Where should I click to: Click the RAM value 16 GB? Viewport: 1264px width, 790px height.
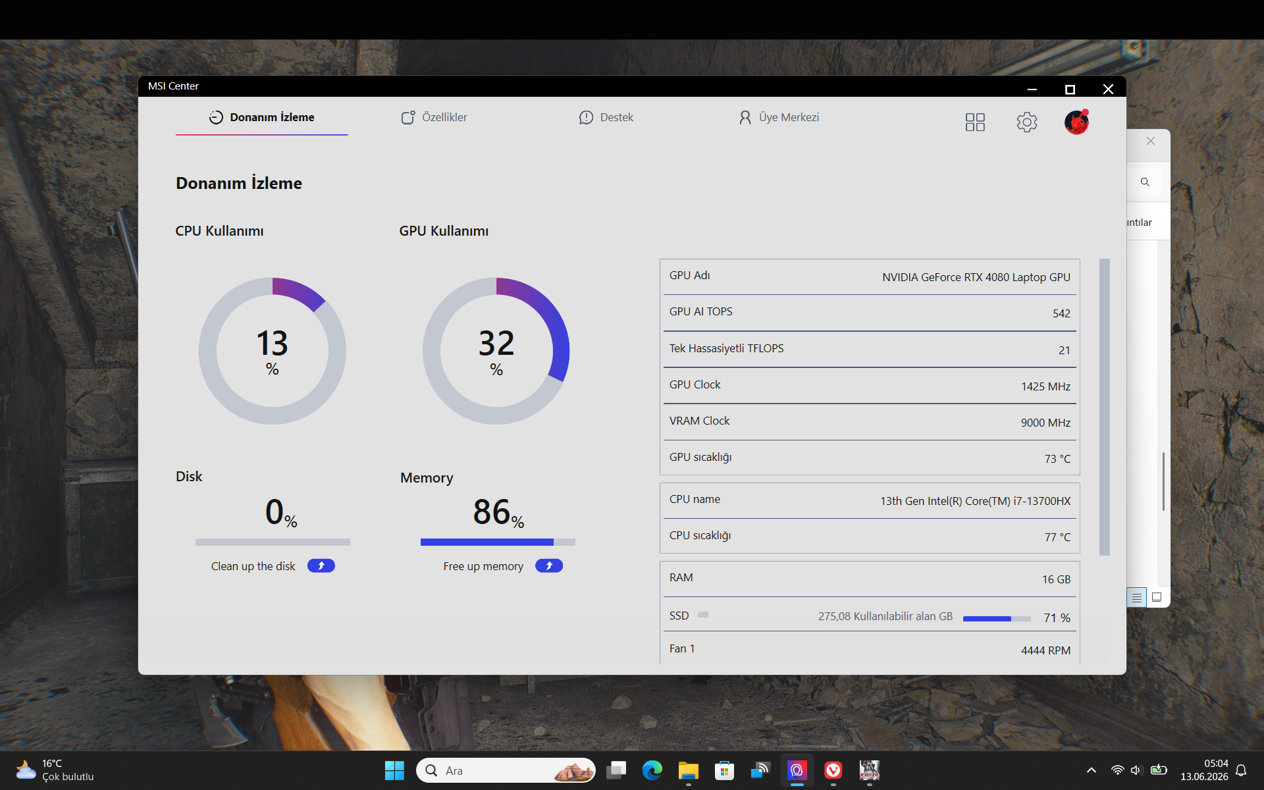pos(1056,579)
